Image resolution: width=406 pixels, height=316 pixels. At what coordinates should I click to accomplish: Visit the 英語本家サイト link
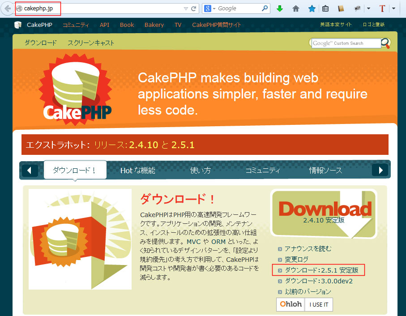(336, 25)
